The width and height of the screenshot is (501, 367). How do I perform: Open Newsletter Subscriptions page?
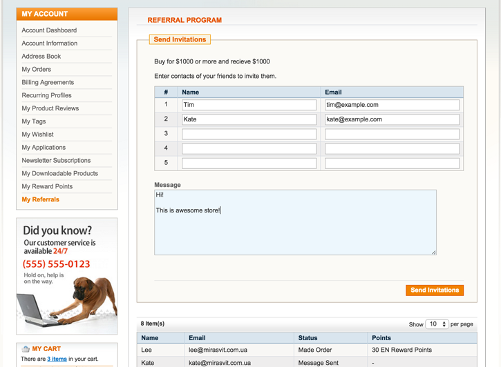point(56,161)
